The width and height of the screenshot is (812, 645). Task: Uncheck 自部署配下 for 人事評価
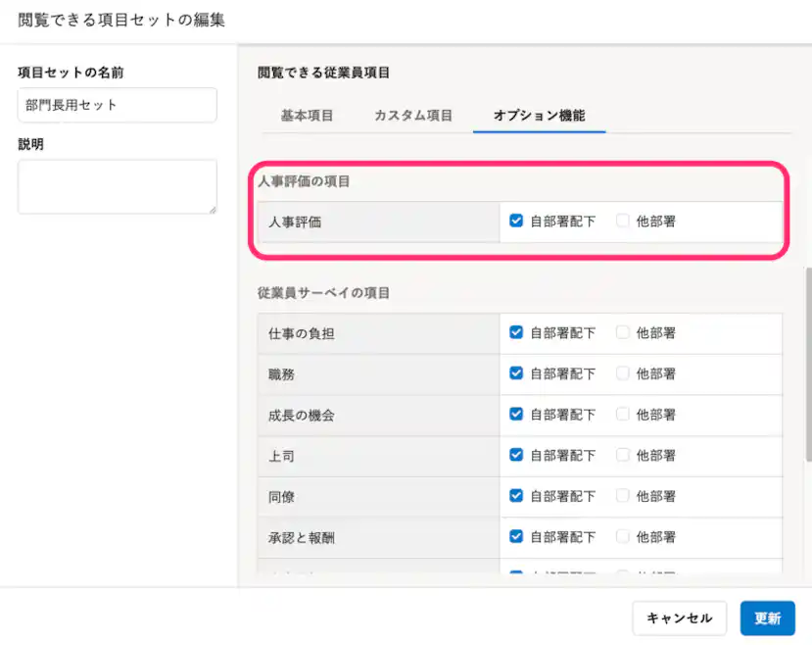tap(516, 221)
